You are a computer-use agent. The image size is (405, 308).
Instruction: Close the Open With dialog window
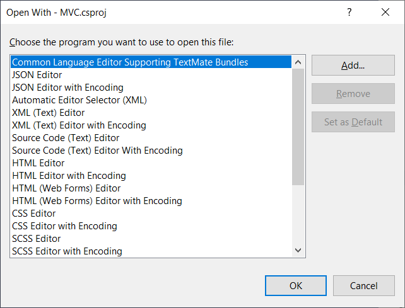385,12
